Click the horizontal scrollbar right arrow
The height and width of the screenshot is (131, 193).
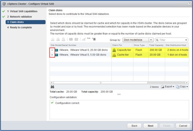click(187, 83)
